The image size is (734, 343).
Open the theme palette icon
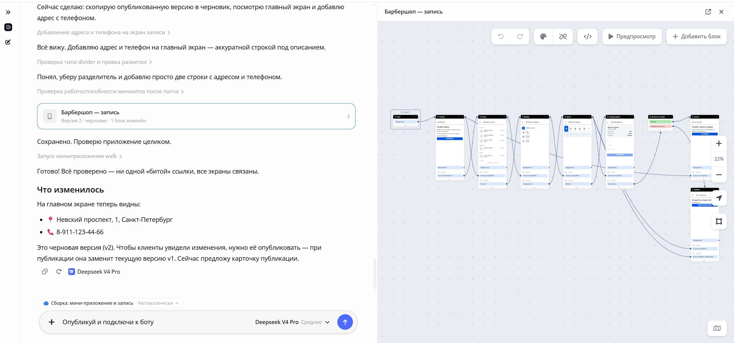coord(543,37)
